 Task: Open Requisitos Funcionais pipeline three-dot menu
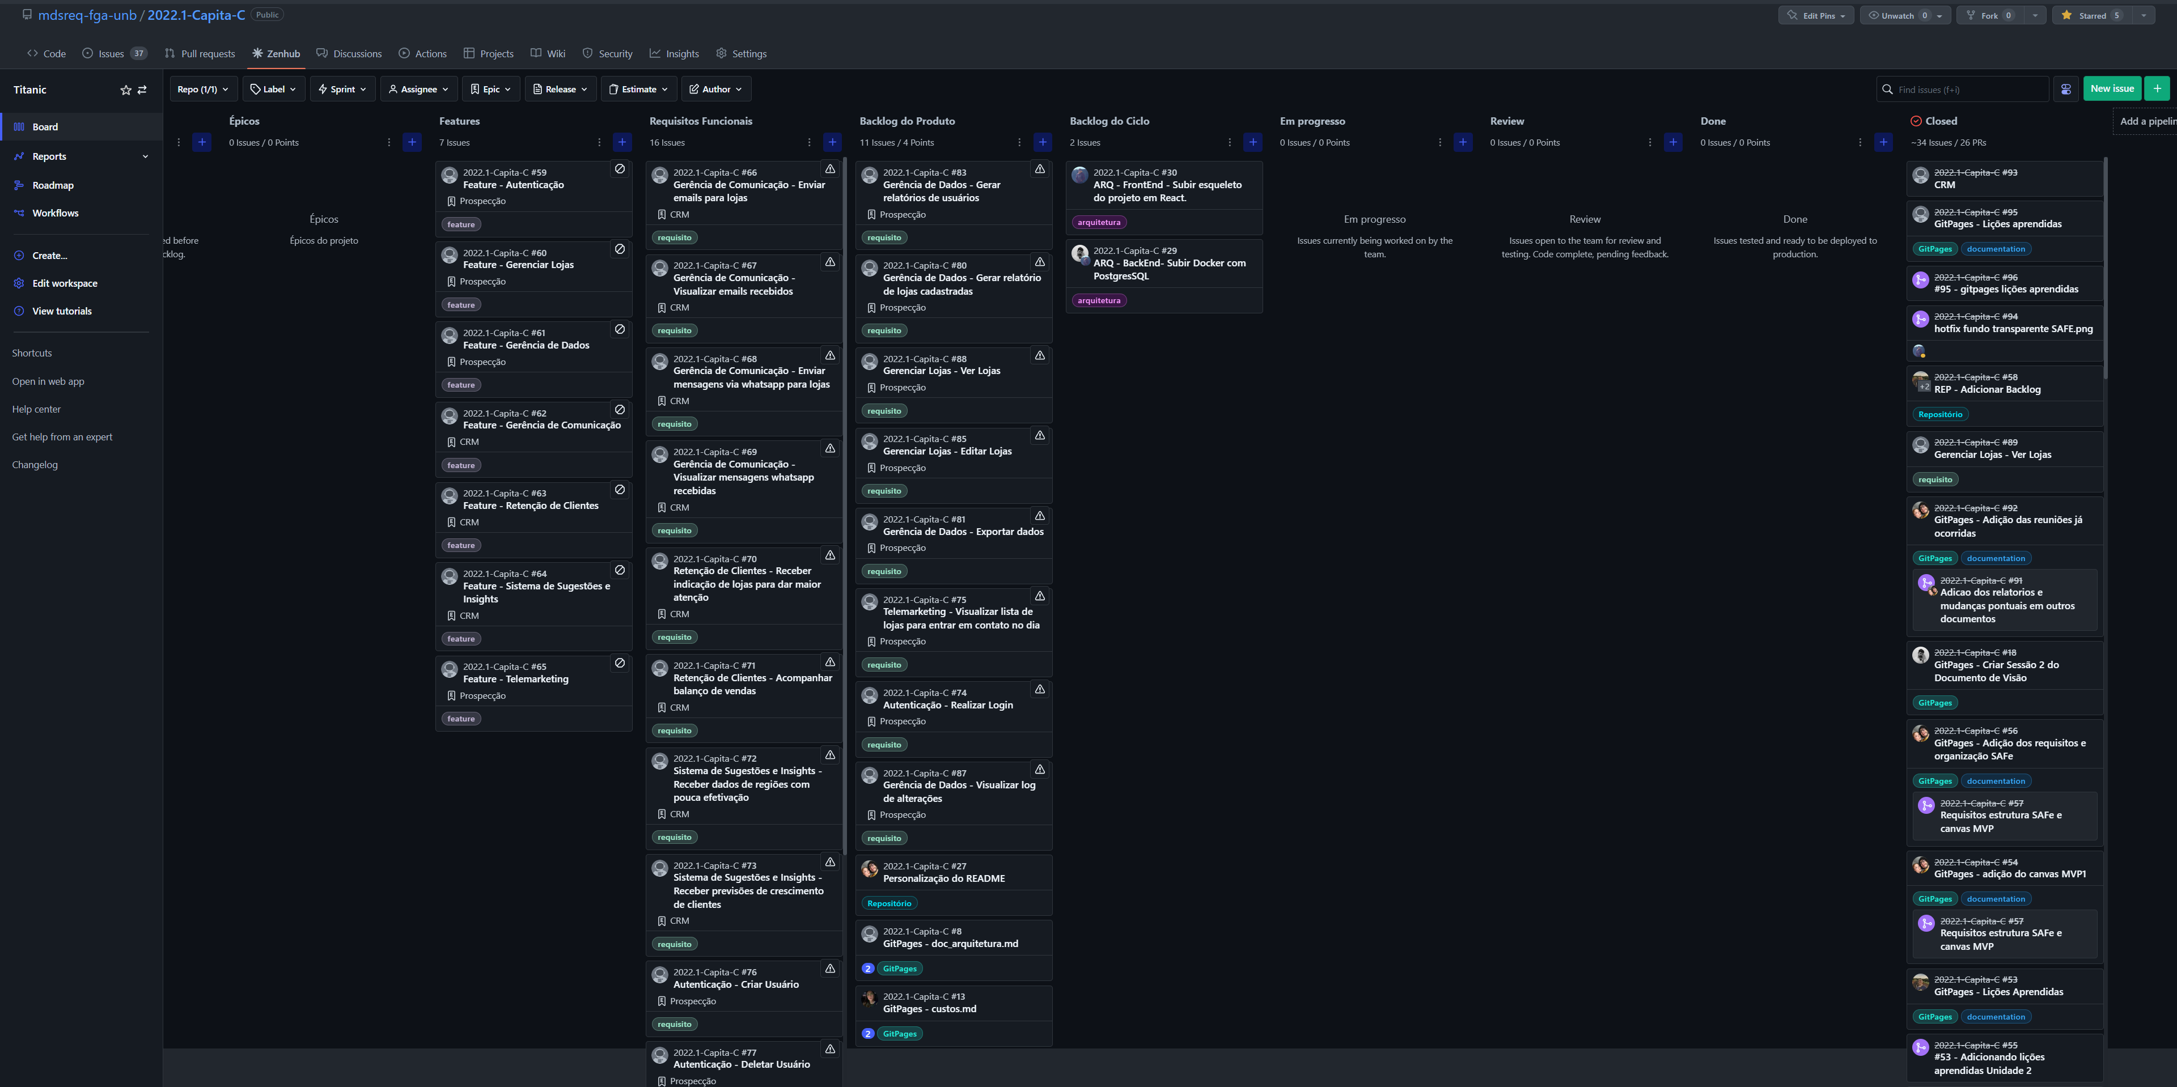pyautogui.click(x=809, y=142)
